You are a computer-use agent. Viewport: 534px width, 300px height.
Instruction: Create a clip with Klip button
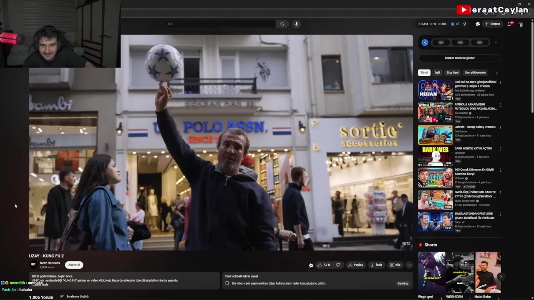(395, 265)
